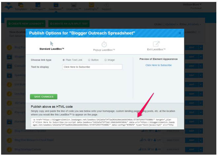This screenshot has height=156, width=218.
Task: Open the Blog Strategy Canvas leadbox name
Action: click(x=28, y=149)
